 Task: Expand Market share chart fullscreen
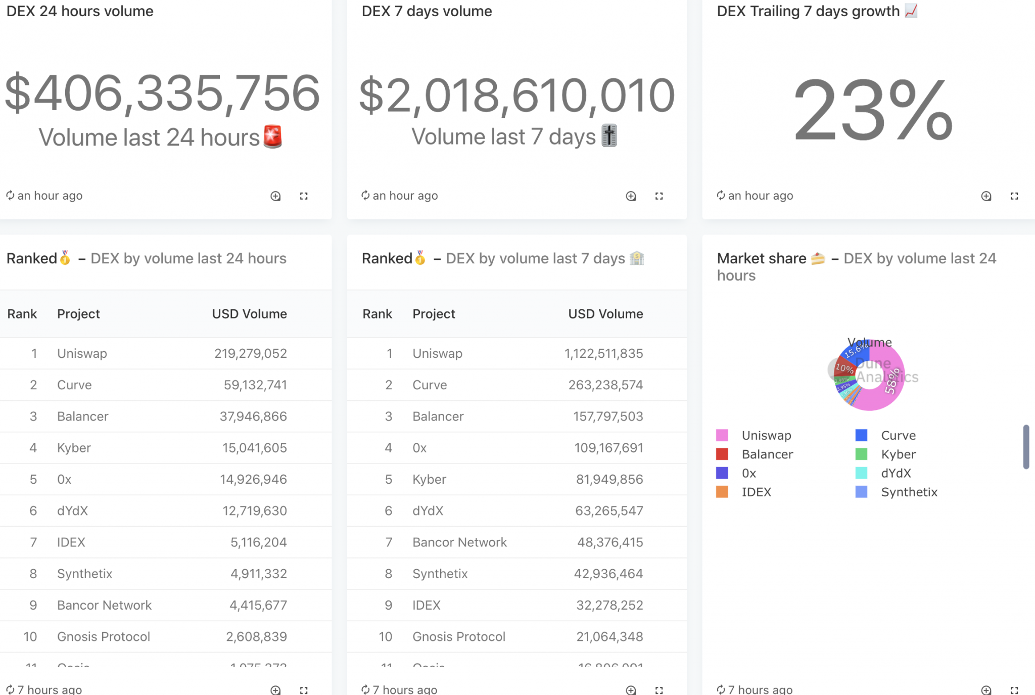(x=1014, y=690)
